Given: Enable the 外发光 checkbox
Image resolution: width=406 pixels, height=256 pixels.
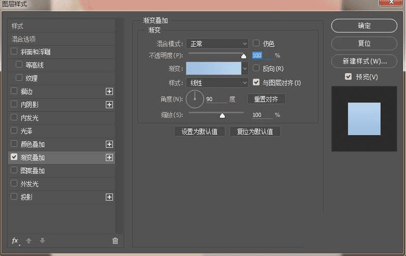Looking at the screenshot, I should tap(14, 183).
